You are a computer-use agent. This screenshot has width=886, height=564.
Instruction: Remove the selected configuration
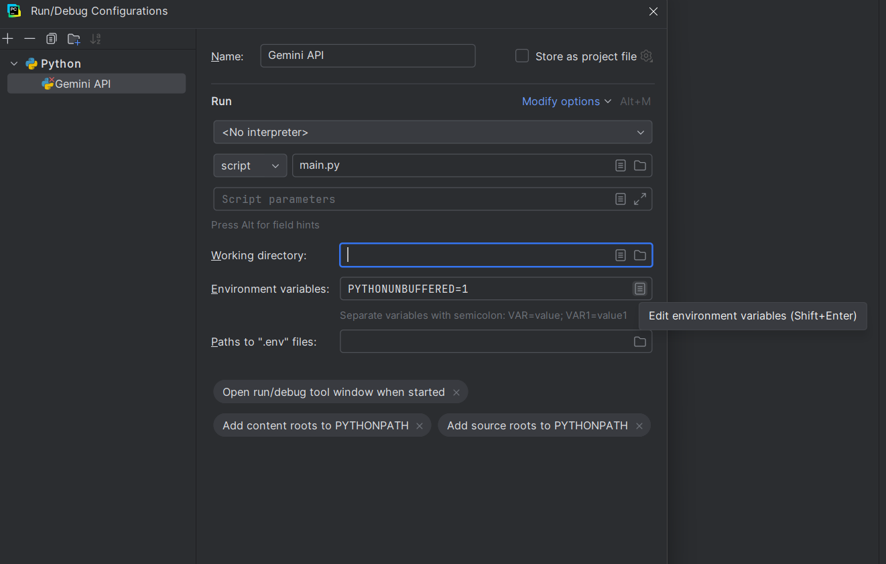pyautogui.click(x=29, y=39)
